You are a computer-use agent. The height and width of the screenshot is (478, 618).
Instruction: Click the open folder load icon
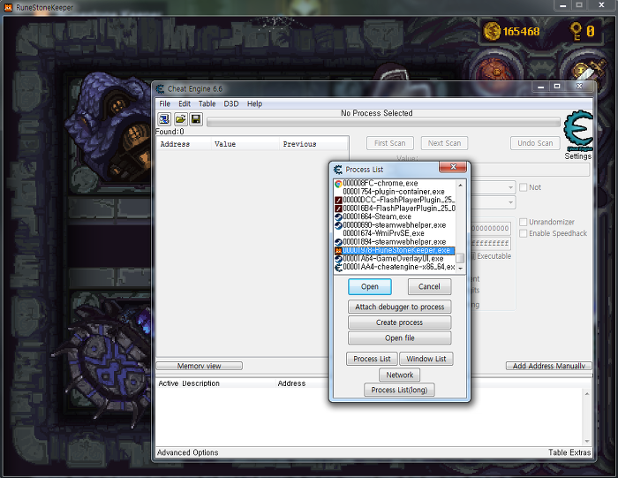(180, 119)
